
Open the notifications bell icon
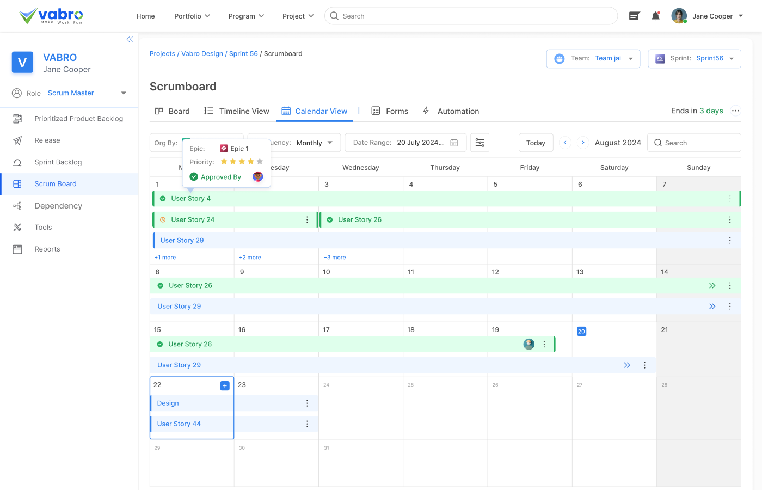tap(655, 16)
